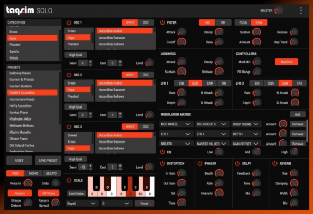Enable MONO voice mode

point(33,173)
